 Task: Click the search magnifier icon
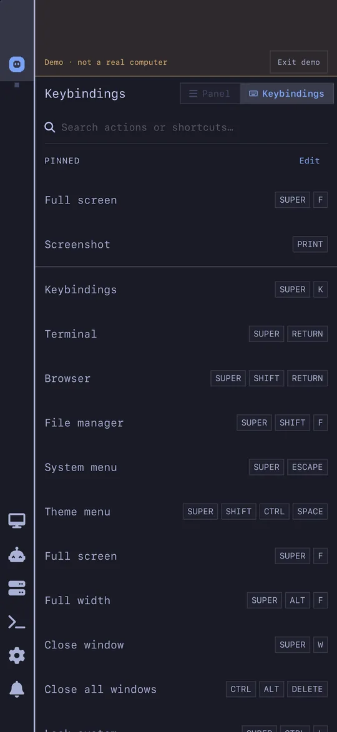pyautogui.click(x=50, y=127)
